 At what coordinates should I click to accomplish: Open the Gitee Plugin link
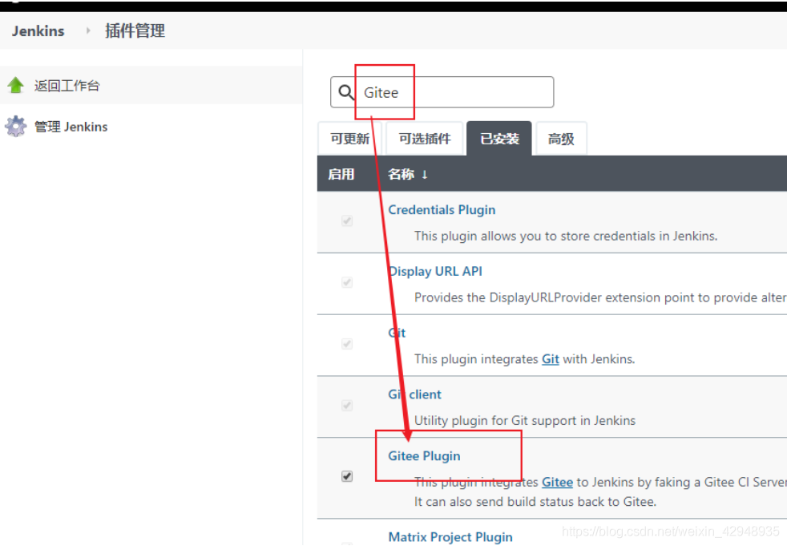(424, 456)
